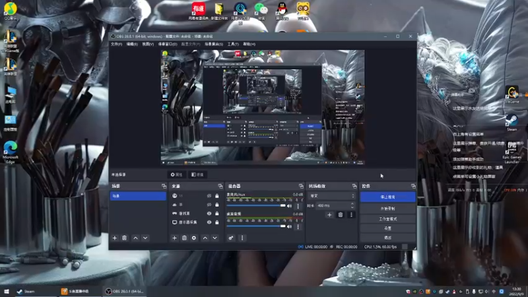The height and width of the screenshot is (297, 528).
Task: Open the 停靠窗口(D) menu
Action: pyautogui.click(x=168, y=44)
